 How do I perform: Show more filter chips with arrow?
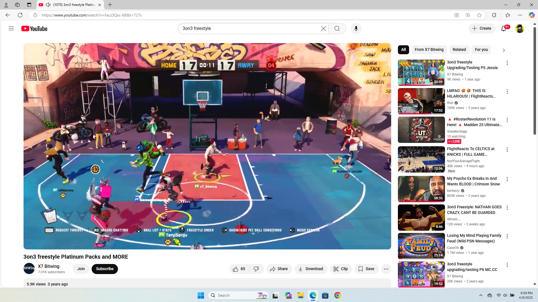[504, 50]
